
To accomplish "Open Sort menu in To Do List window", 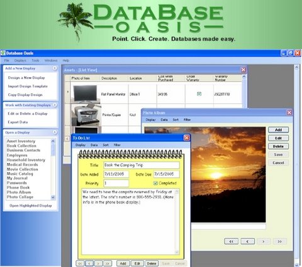I will coord(106,145).
